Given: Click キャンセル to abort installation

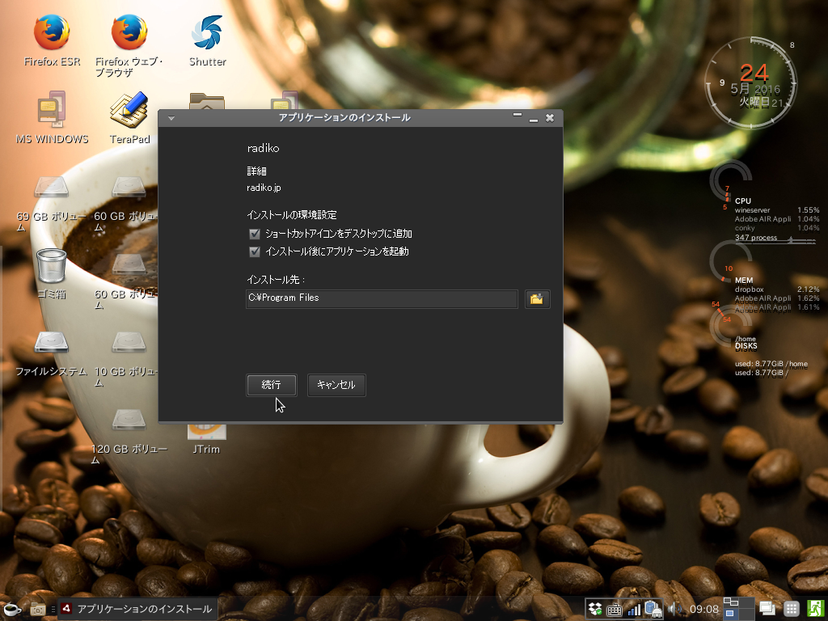Looking at the screenshot, I should (336, 385).
